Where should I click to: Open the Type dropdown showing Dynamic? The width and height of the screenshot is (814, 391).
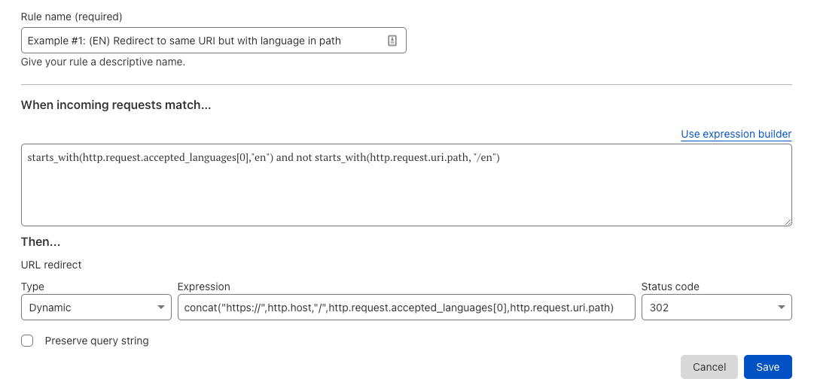pyautogui.click(x=90, y=308)
